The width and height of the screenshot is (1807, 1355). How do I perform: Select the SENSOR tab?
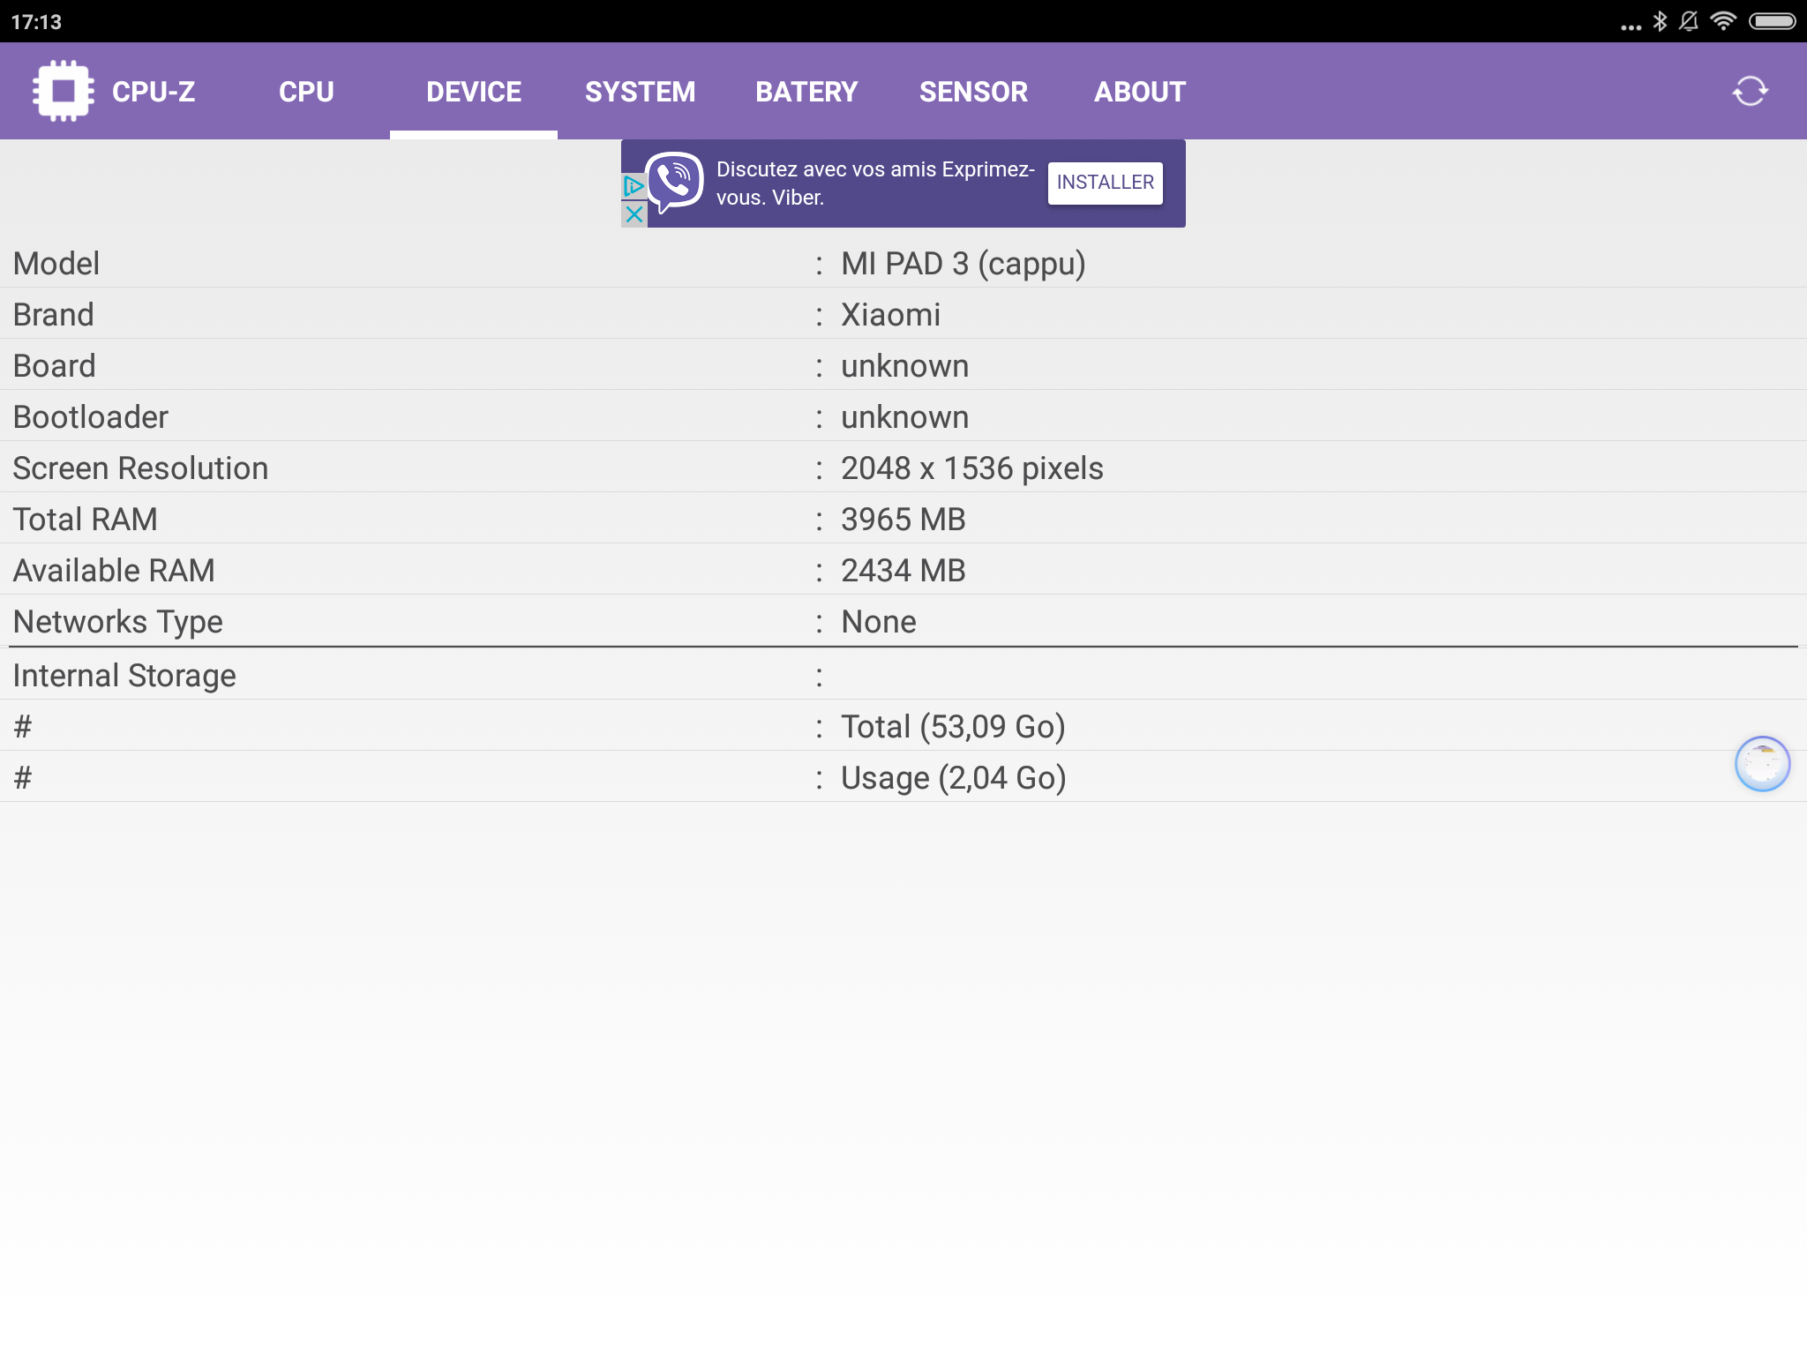tap(973, 92)
